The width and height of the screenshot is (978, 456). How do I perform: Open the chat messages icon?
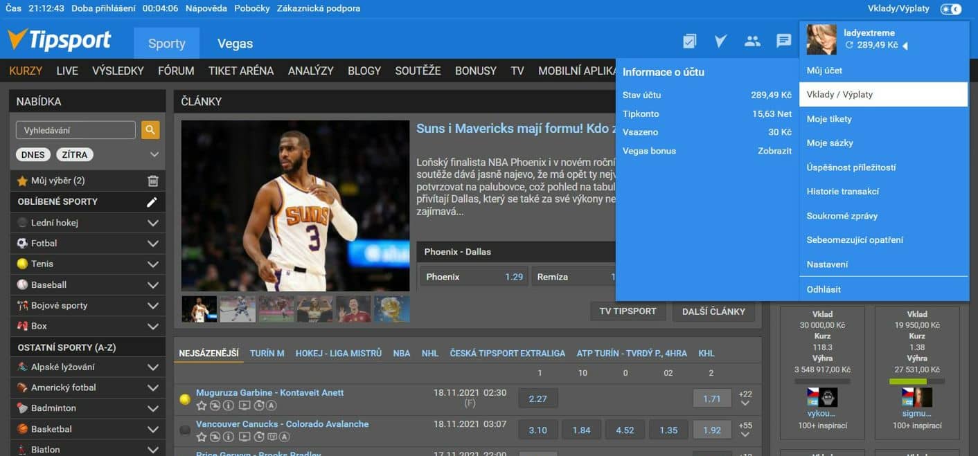pos(784,41)
